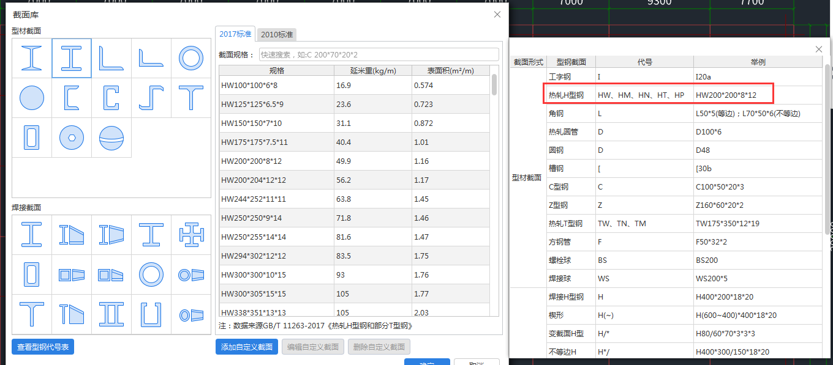This screenshot has width=833, height=365.
Task: Click the 方钢管 row in reference table
Action: point(684,241)
